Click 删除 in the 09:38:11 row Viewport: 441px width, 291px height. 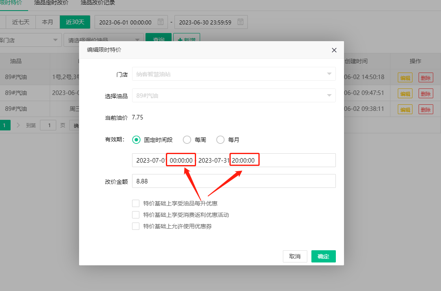(426, 109)
